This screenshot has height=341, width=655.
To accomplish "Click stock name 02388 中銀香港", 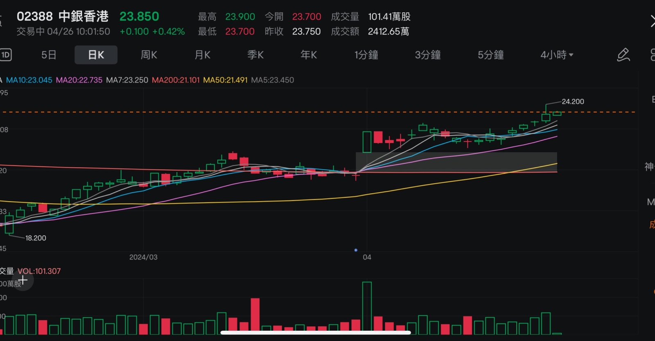I will point(63,16).
